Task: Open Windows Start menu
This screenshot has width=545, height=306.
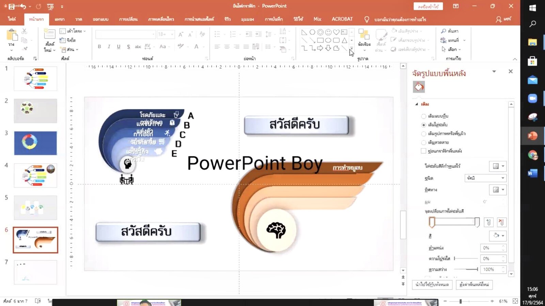Action: 532,8
